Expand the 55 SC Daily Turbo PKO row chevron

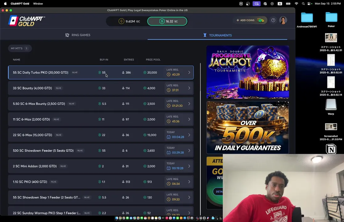pyautogui.click(x=189, y=72)
